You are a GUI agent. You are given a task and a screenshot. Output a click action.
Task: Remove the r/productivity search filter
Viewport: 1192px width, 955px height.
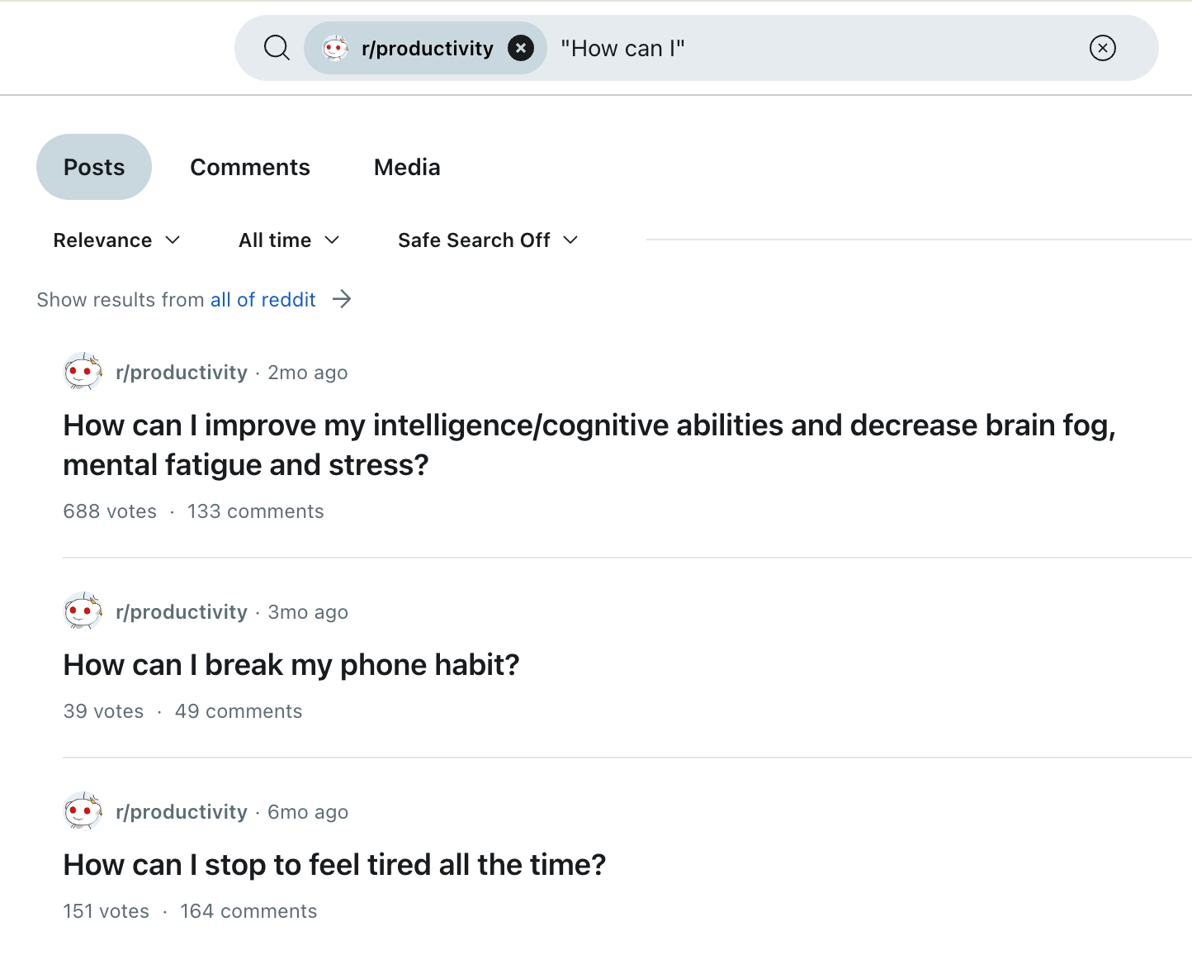tap(520, 47)
